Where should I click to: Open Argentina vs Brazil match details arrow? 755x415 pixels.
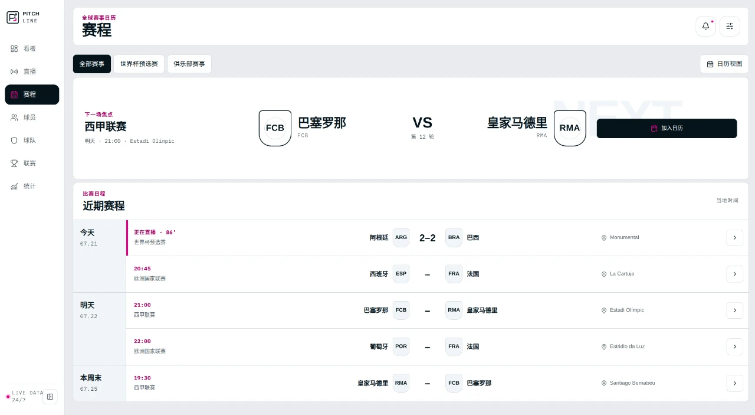[x=734, y=237]
